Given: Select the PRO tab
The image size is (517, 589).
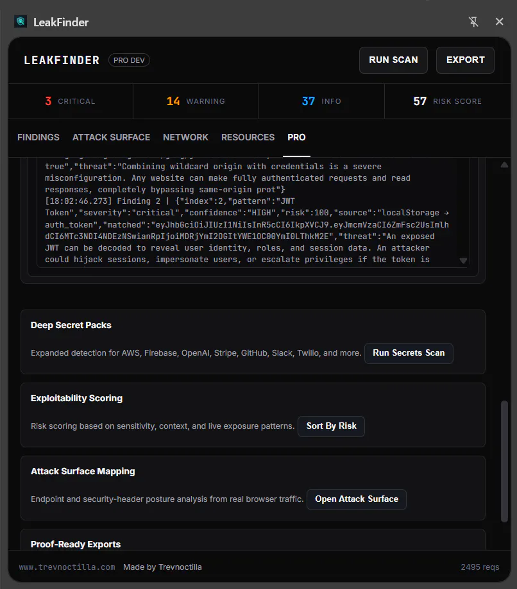Looking at the screenshot, I should pyautogui.click(x=296, y=138).
